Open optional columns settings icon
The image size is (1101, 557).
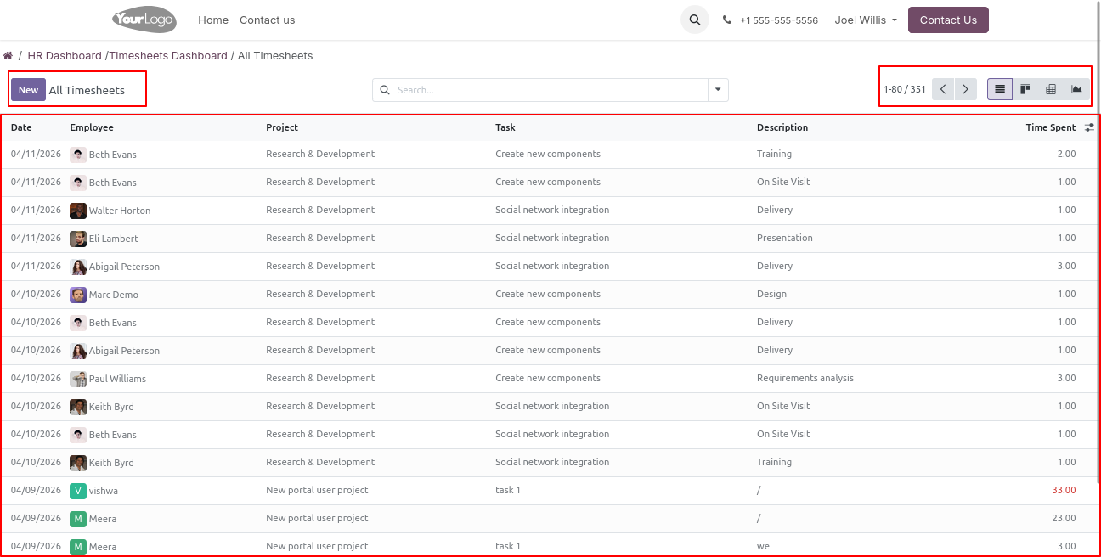click(1089, 127)
